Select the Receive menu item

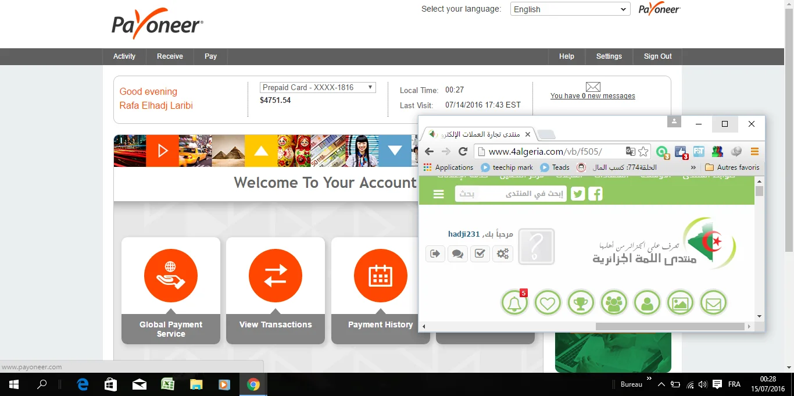[170, 56]
